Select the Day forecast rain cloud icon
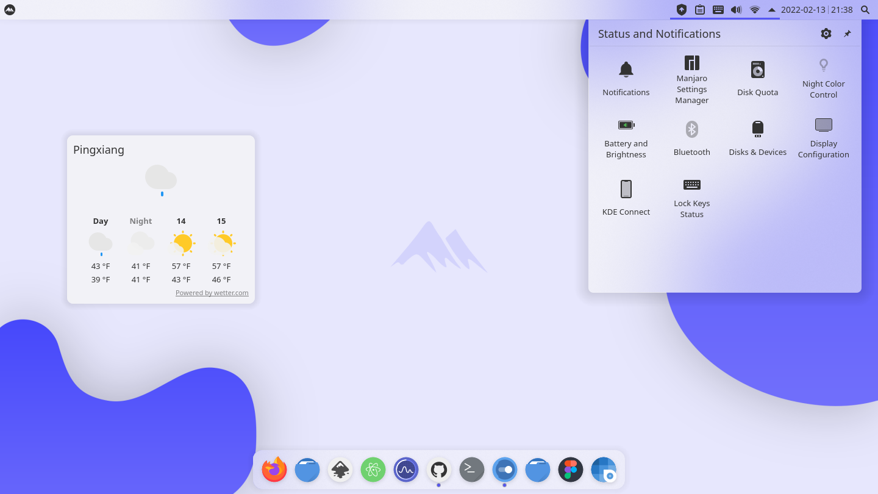The width and height of the screenshot is (878, 494). 101,244
